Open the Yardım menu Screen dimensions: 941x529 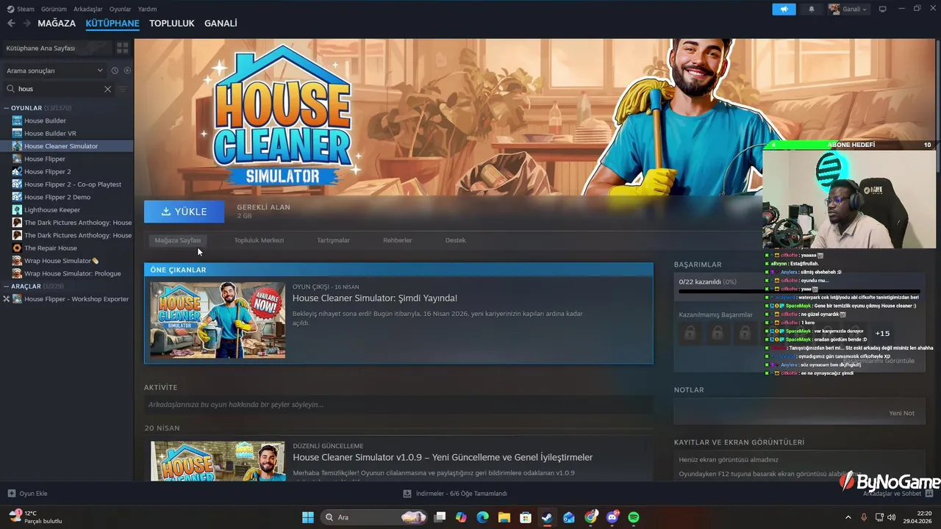147,9
